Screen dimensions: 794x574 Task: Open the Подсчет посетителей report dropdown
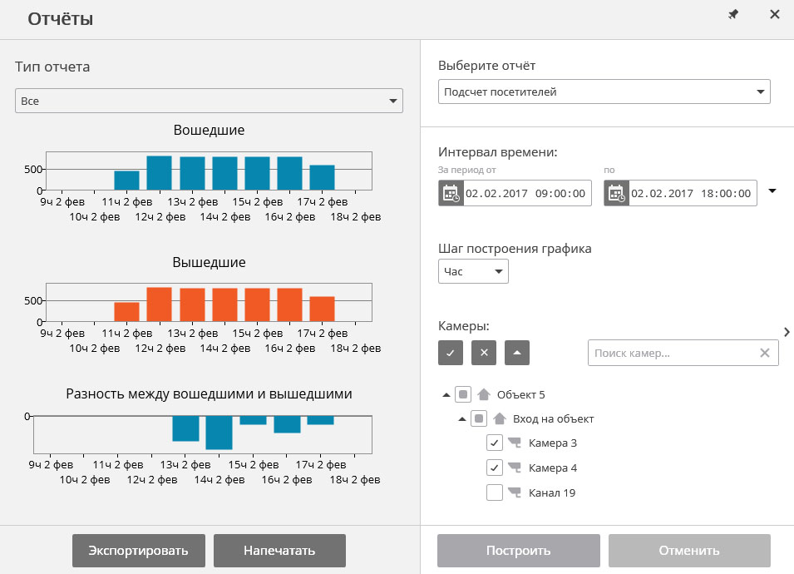(x=604, y=92)
